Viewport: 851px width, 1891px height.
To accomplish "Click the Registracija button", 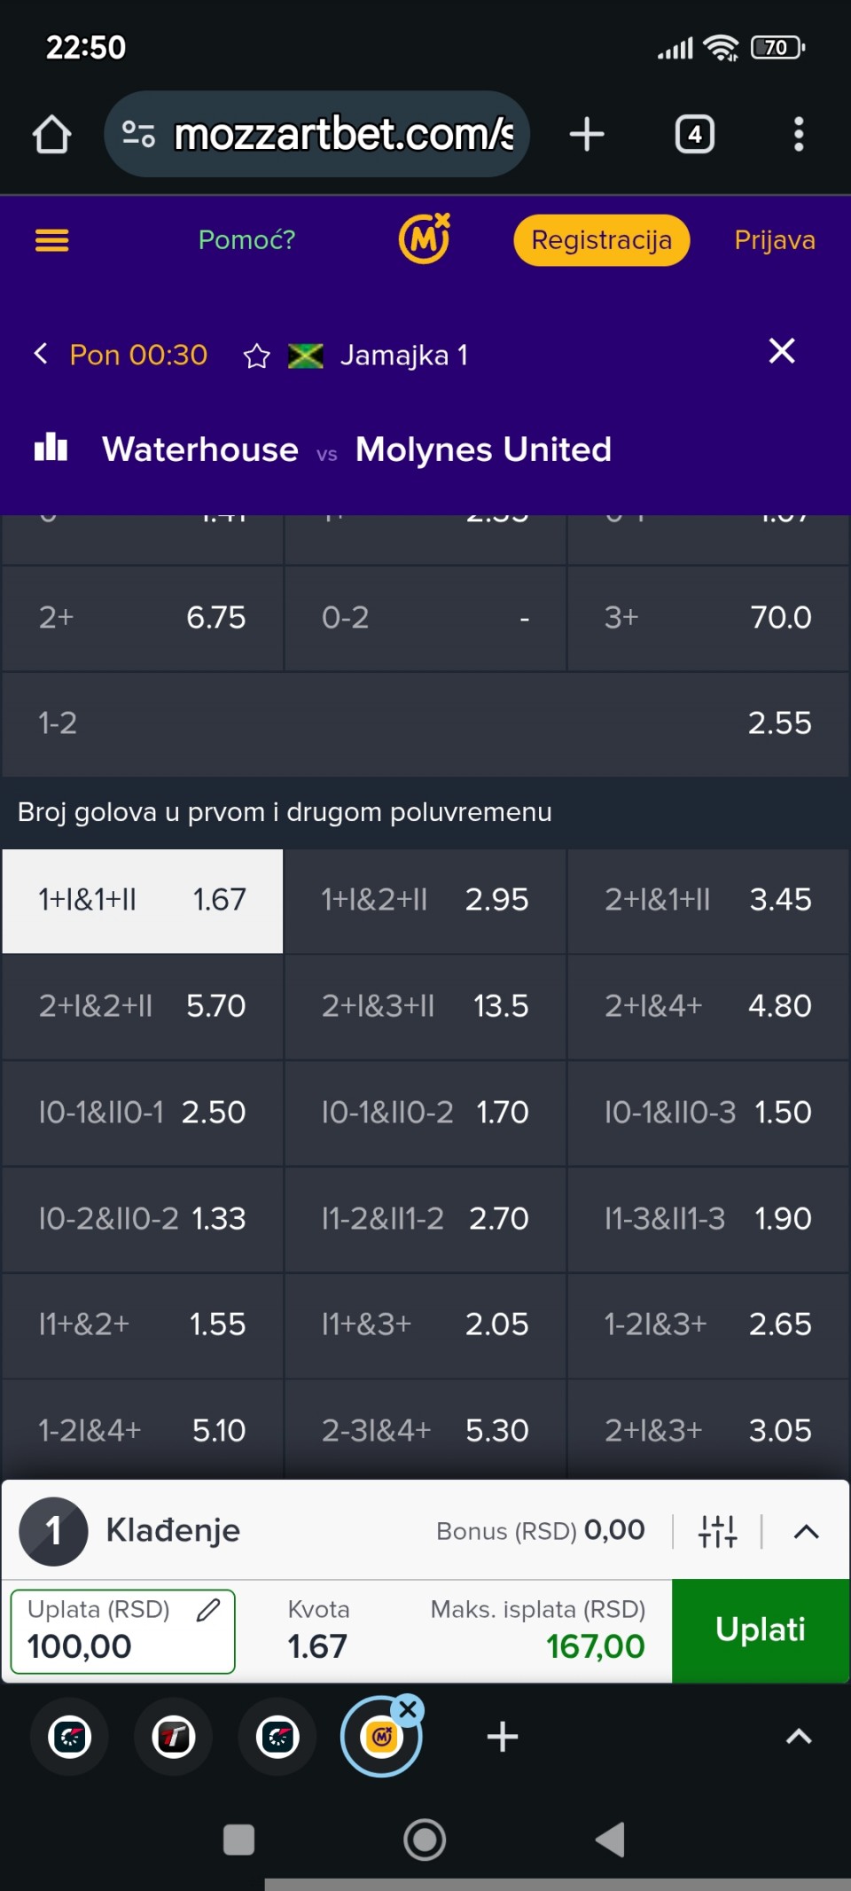I will tap(601, 240).
